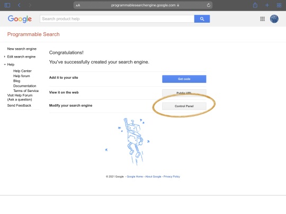Click the Public URL button
This screenshot has width=286, height=214.
(x=184, y=93)
